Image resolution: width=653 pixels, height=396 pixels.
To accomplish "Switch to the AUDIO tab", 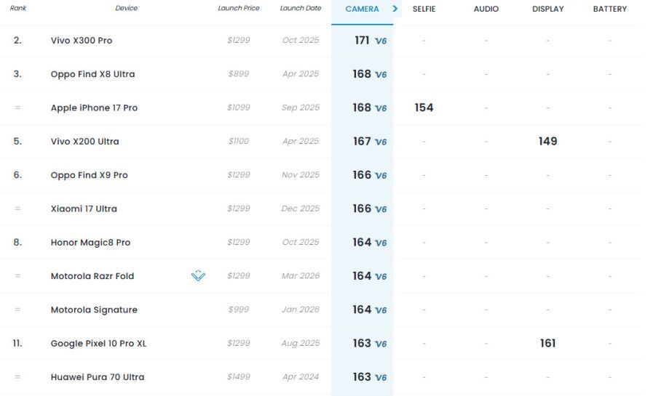I will (486, 9).
